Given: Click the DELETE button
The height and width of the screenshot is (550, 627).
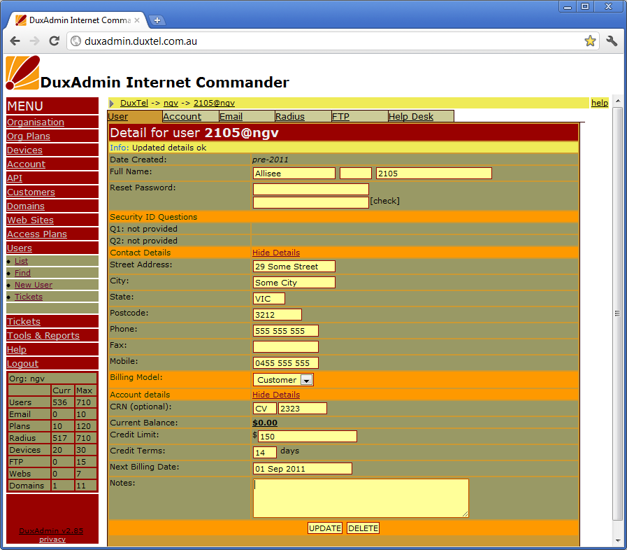Looking at the screenshot, I should click(363, 528).
